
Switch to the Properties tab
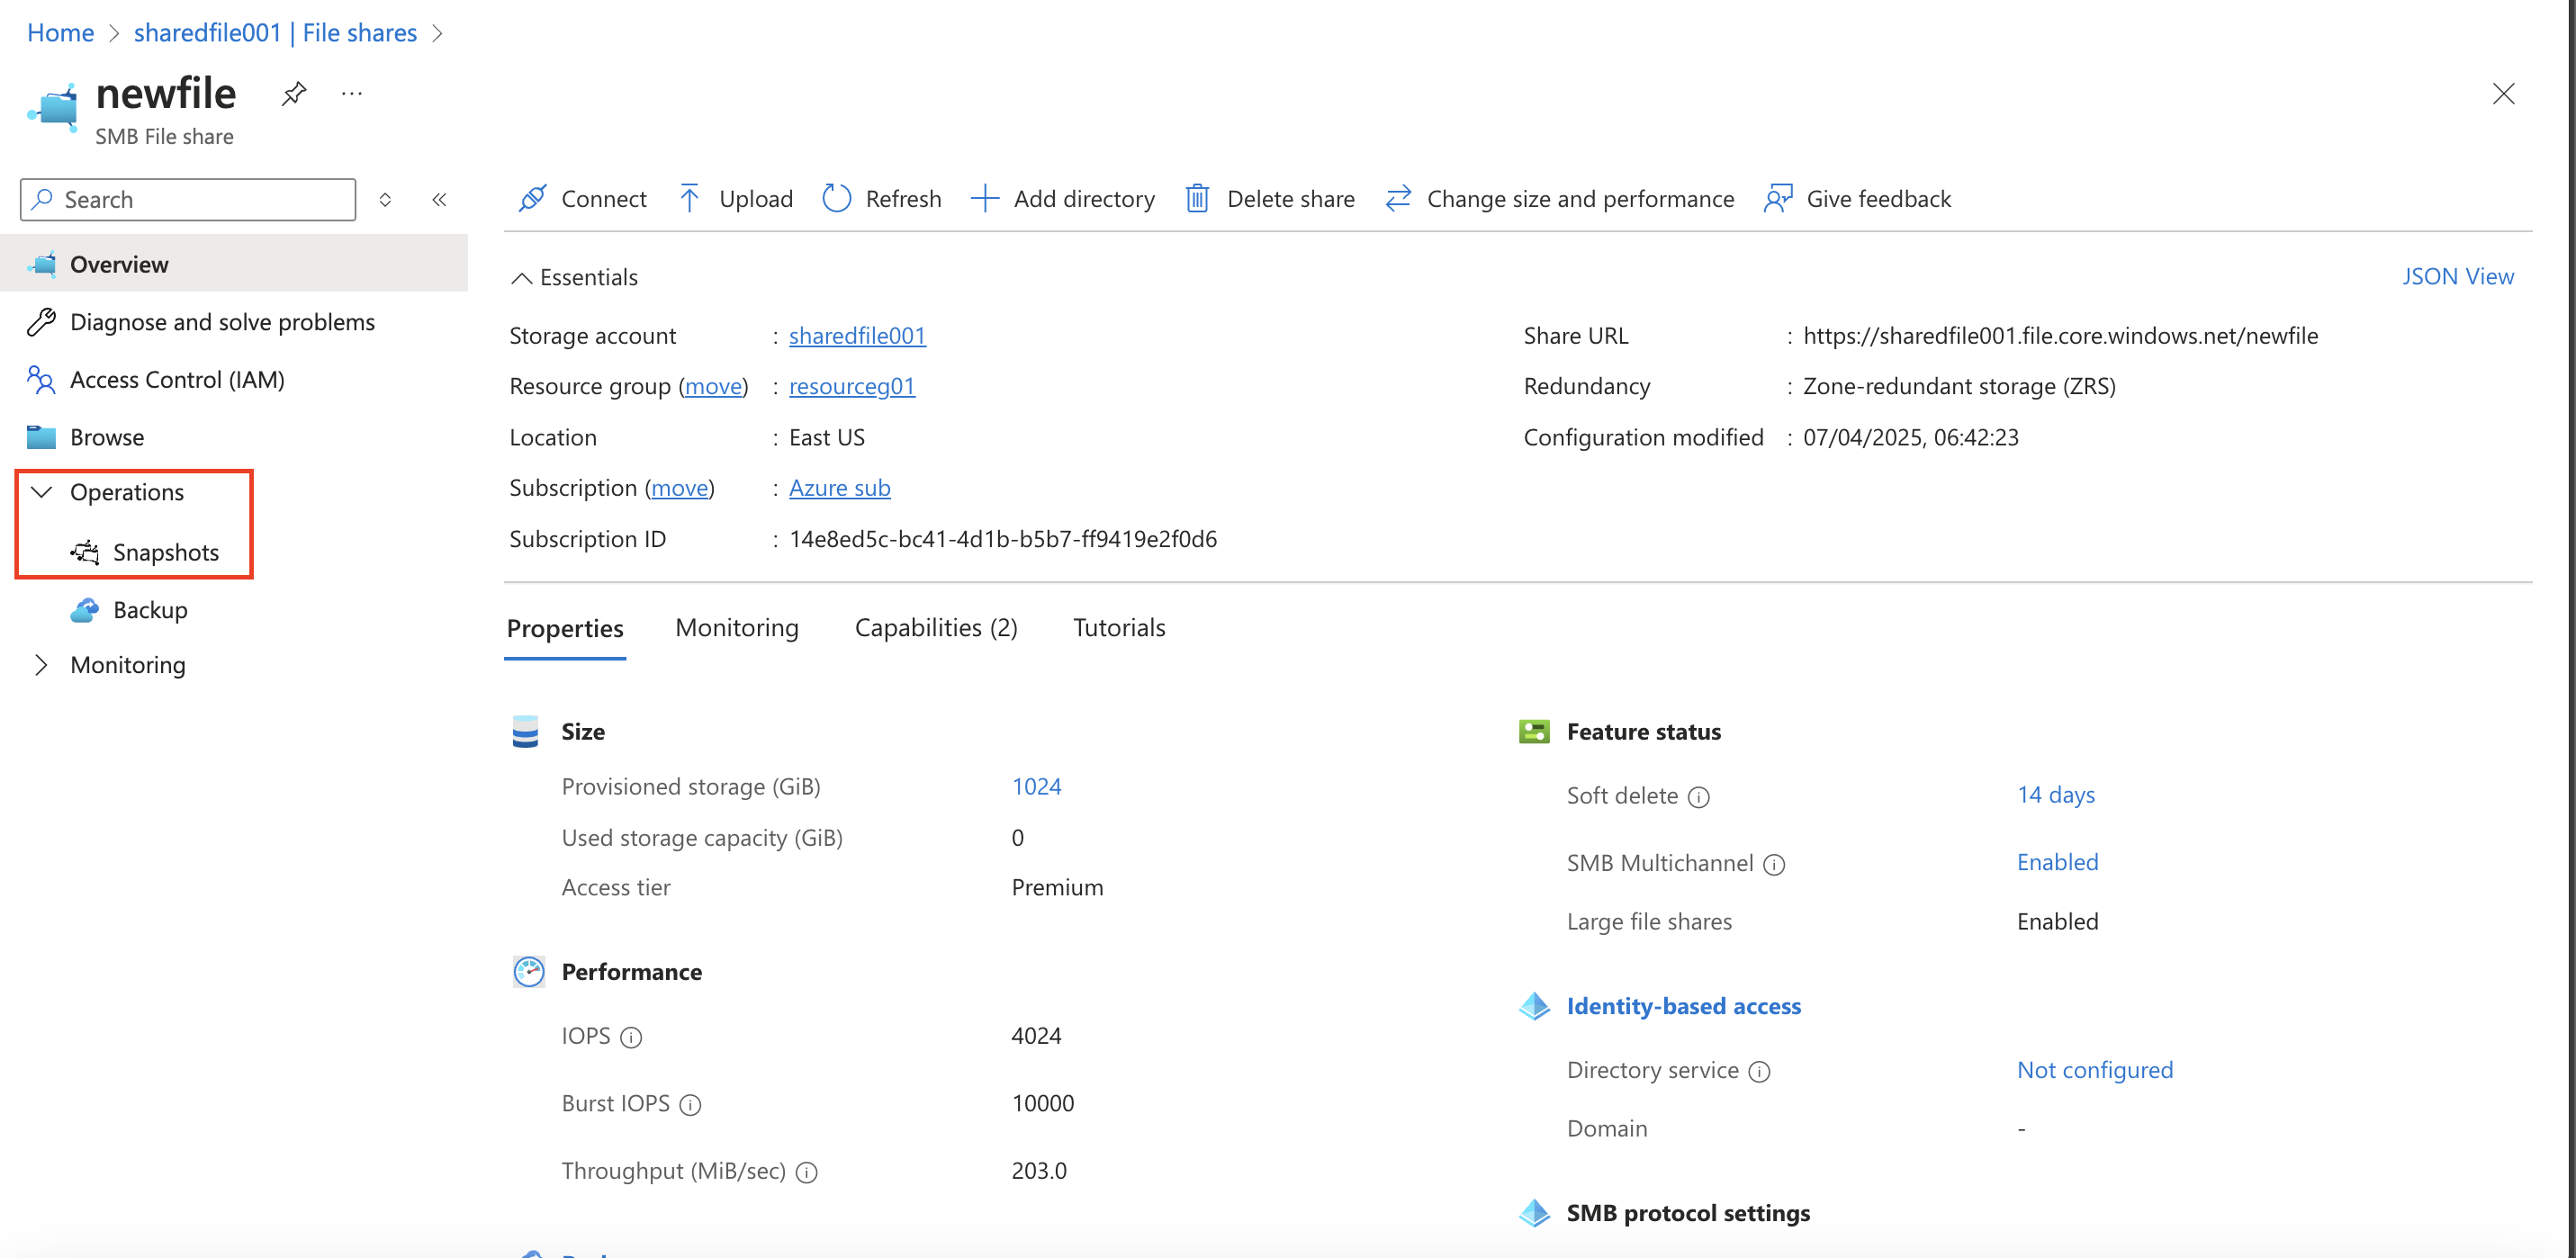[x=565, y=628]
